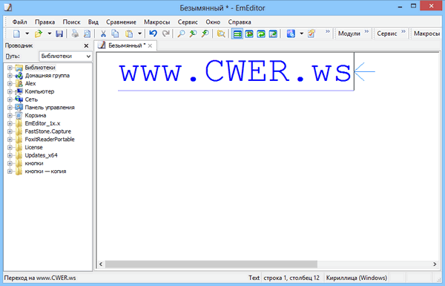The image size is (445, 286).
Task: Open the Paste options dropdown arrow
Action: 140,34
